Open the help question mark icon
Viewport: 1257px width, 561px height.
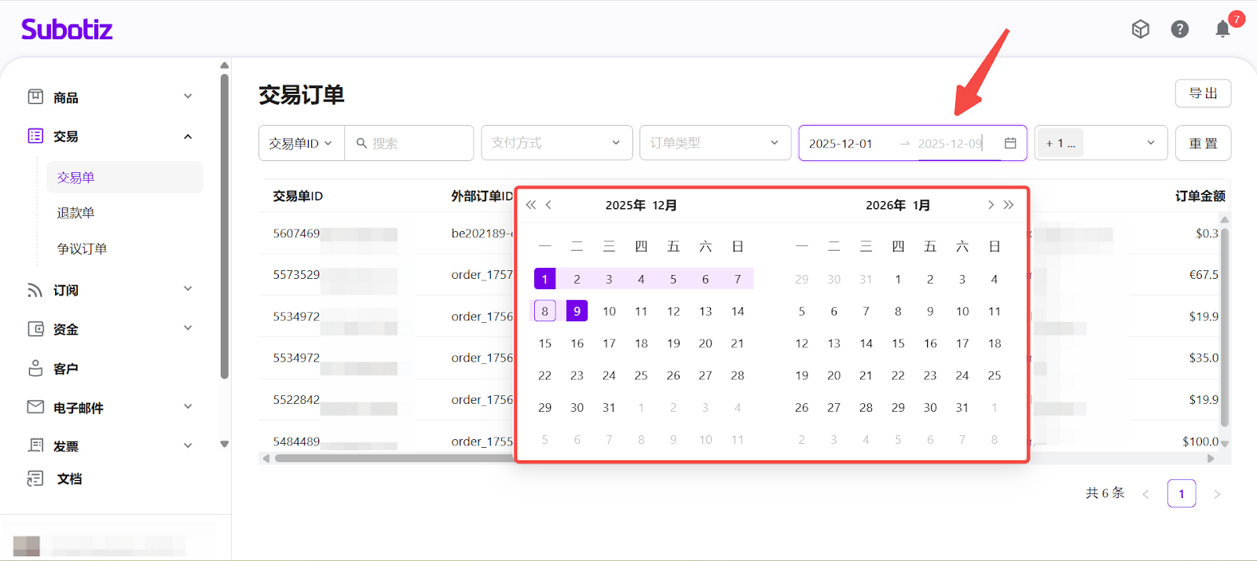pyautogui.click(x=1179, y=29)
